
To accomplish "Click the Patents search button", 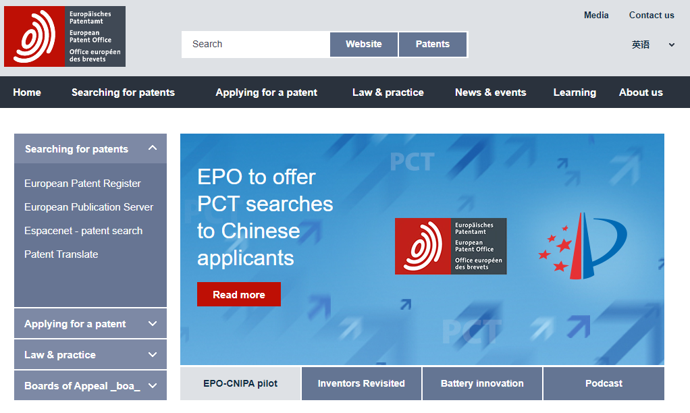I will [432, 45].
